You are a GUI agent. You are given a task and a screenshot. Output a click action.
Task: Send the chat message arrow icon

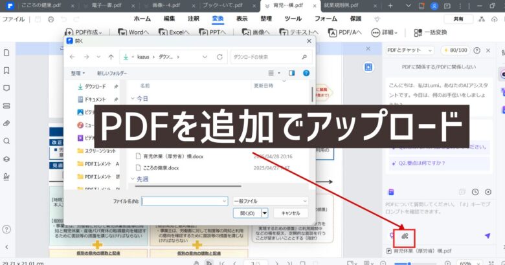[x=488, y=236]
